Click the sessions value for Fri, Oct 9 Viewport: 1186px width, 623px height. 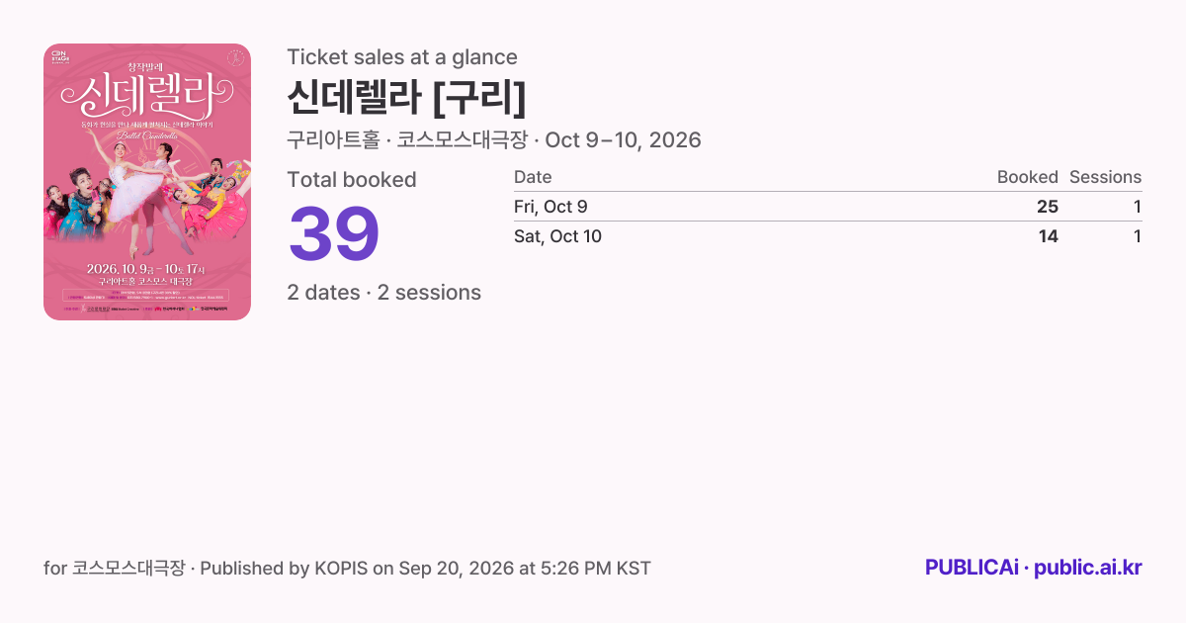[1138, 207]
